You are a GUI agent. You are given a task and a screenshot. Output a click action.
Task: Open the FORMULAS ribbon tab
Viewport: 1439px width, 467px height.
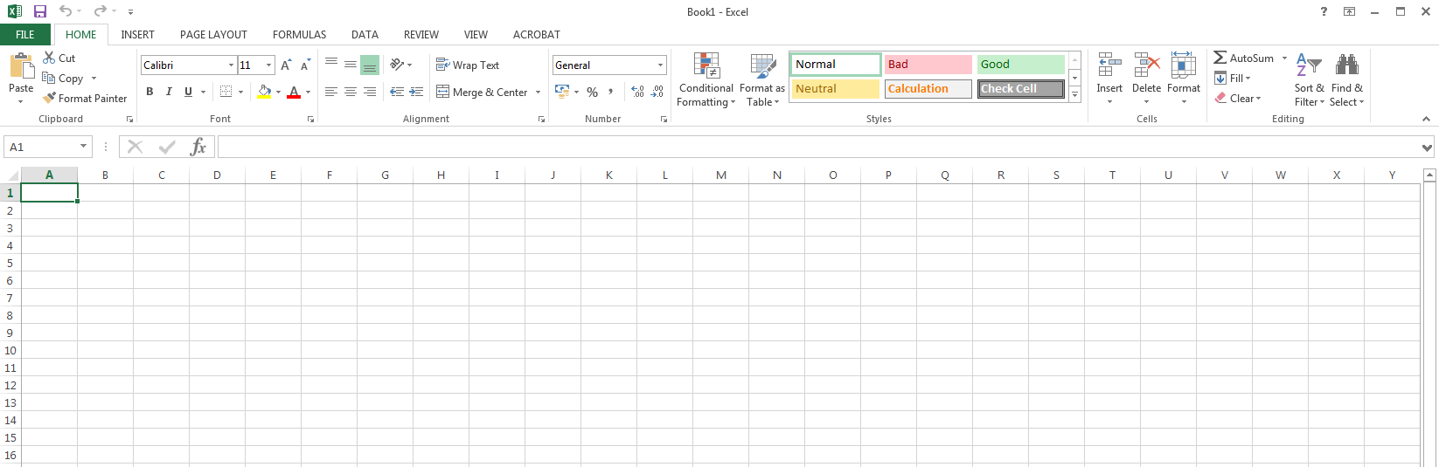(x=299, y=35)
